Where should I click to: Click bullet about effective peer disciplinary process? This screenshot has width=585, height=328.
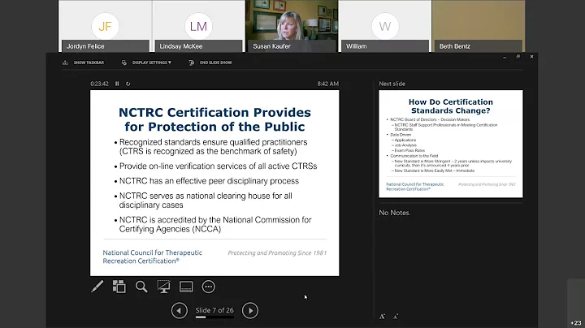point(209,181)
